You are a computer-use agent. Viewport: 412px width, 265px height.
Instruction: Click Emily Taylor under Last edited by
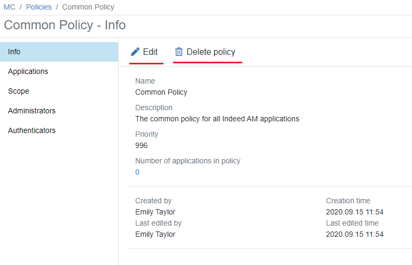click(155, 234)
